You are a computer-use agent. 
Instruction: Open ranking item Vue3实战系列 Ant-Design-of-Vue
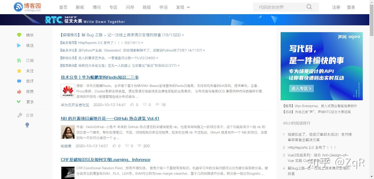coord(318,158)
